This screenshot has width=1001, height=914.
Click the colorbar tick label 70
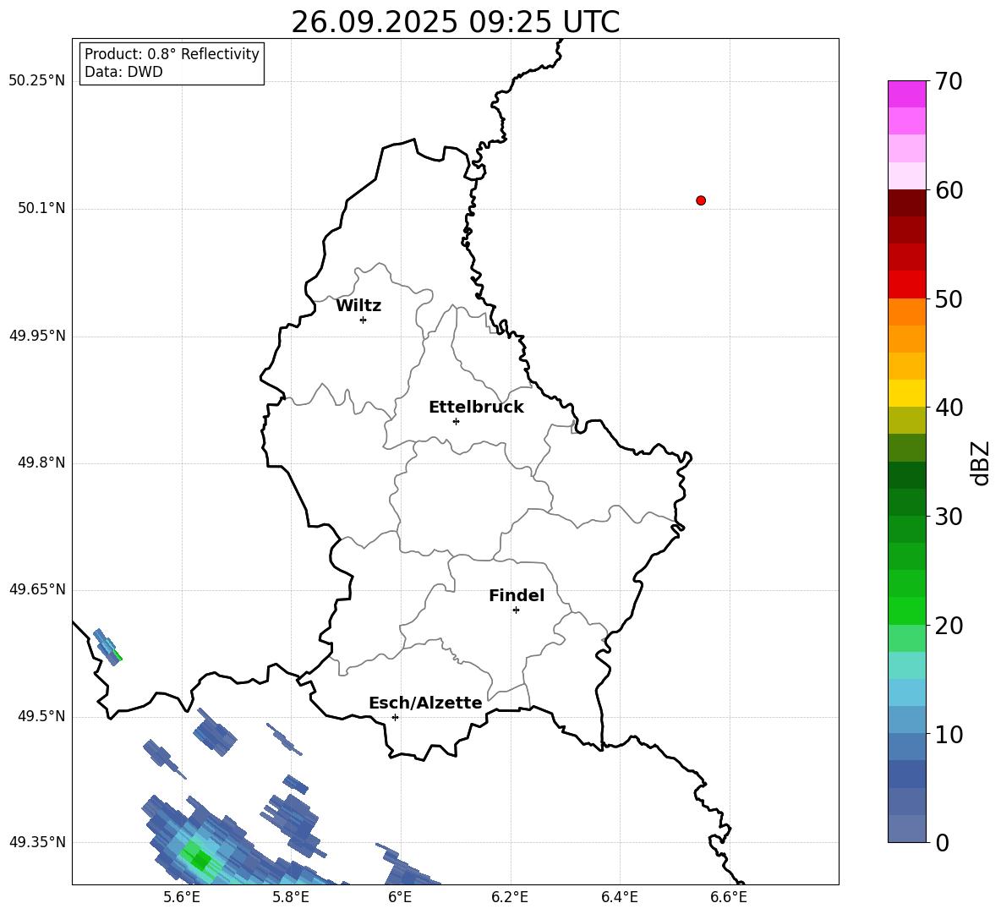(x=949, y=82)
